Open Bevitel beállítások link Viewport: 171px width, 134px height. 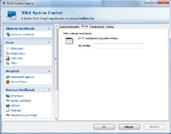tap(21, 101)
